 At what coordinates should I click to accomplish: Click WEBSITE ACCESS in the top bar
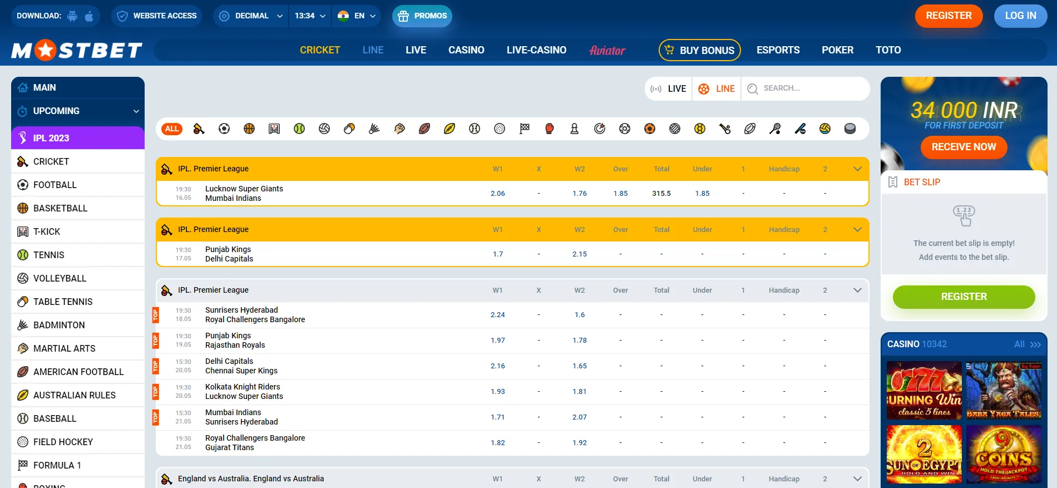(156, 16)
